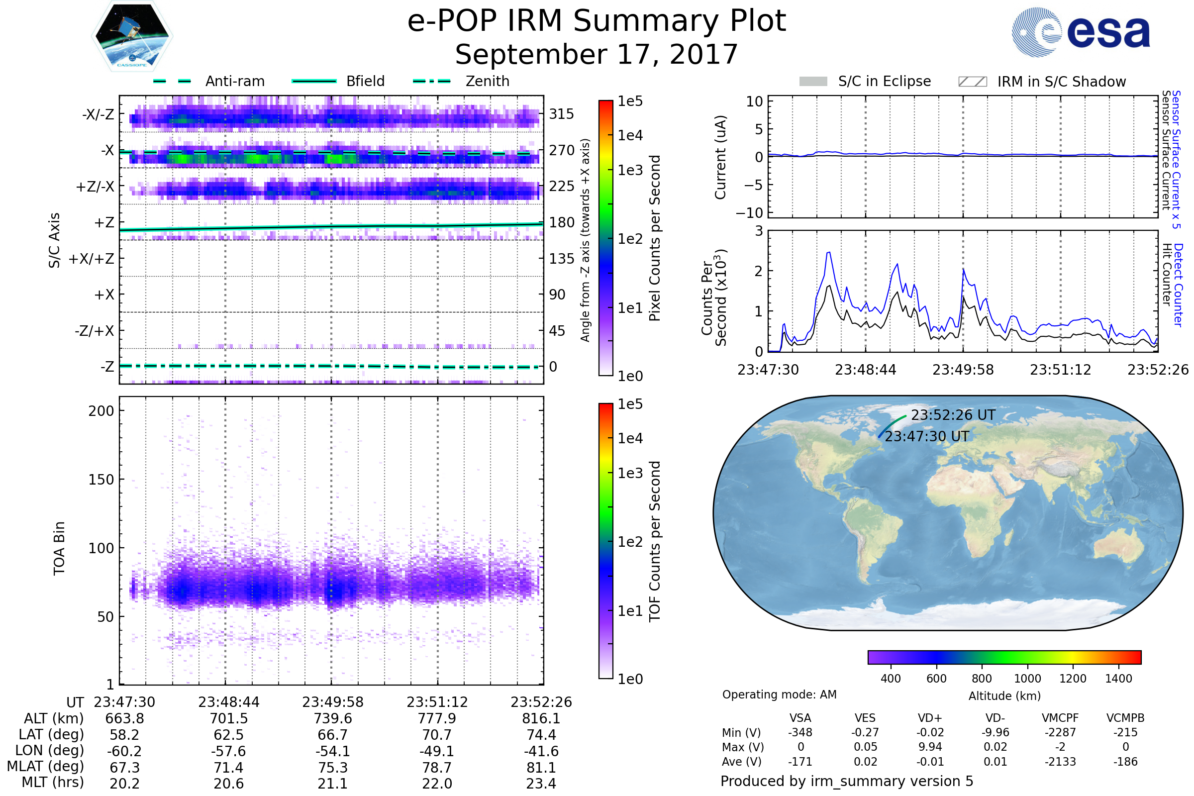Screen dimensions: 1194x796
Task: Click the VSA column header in voltage table
Action: (800, 718)
